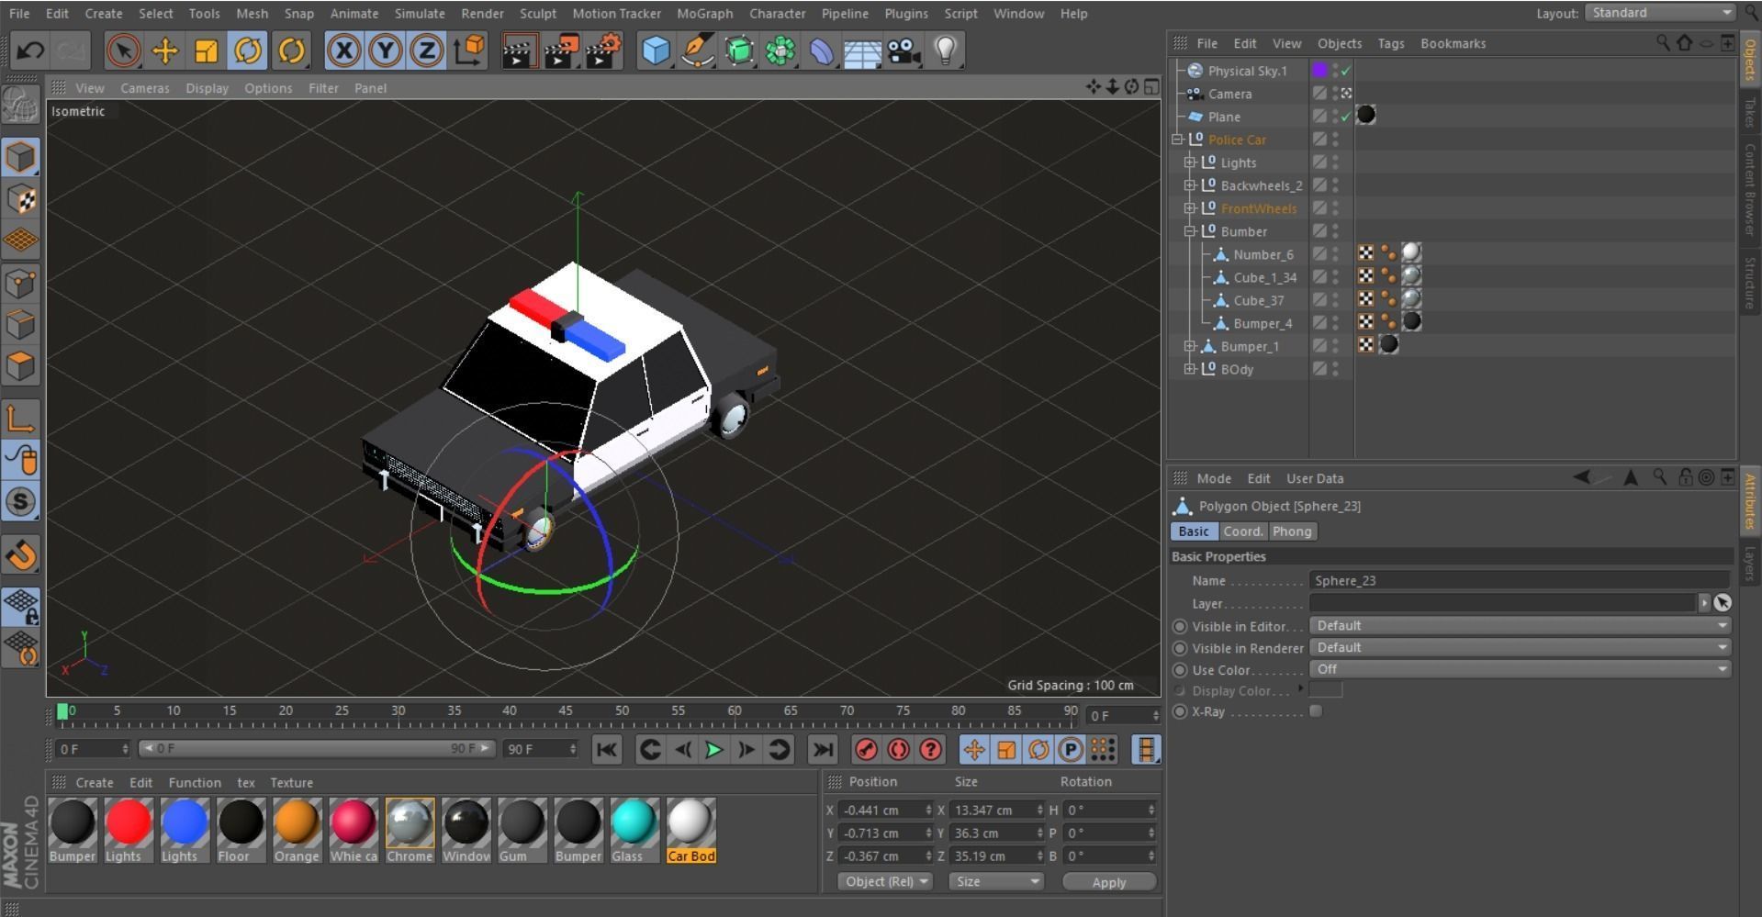This screenshot has width=1762, height=917.
Task: Click Apply button in coordinates
Action: click(1108, 882)
